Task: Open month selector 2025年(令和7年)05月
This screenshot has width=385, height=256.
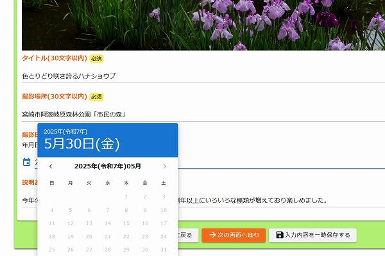Action: click(108, 166)
